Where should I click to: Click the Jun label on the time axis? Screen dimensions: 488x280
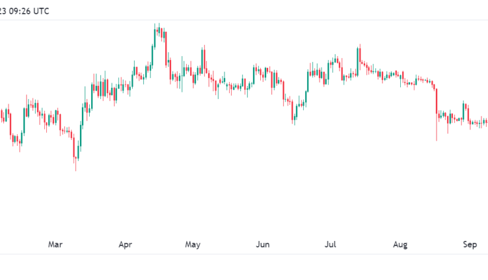(263, 245)
